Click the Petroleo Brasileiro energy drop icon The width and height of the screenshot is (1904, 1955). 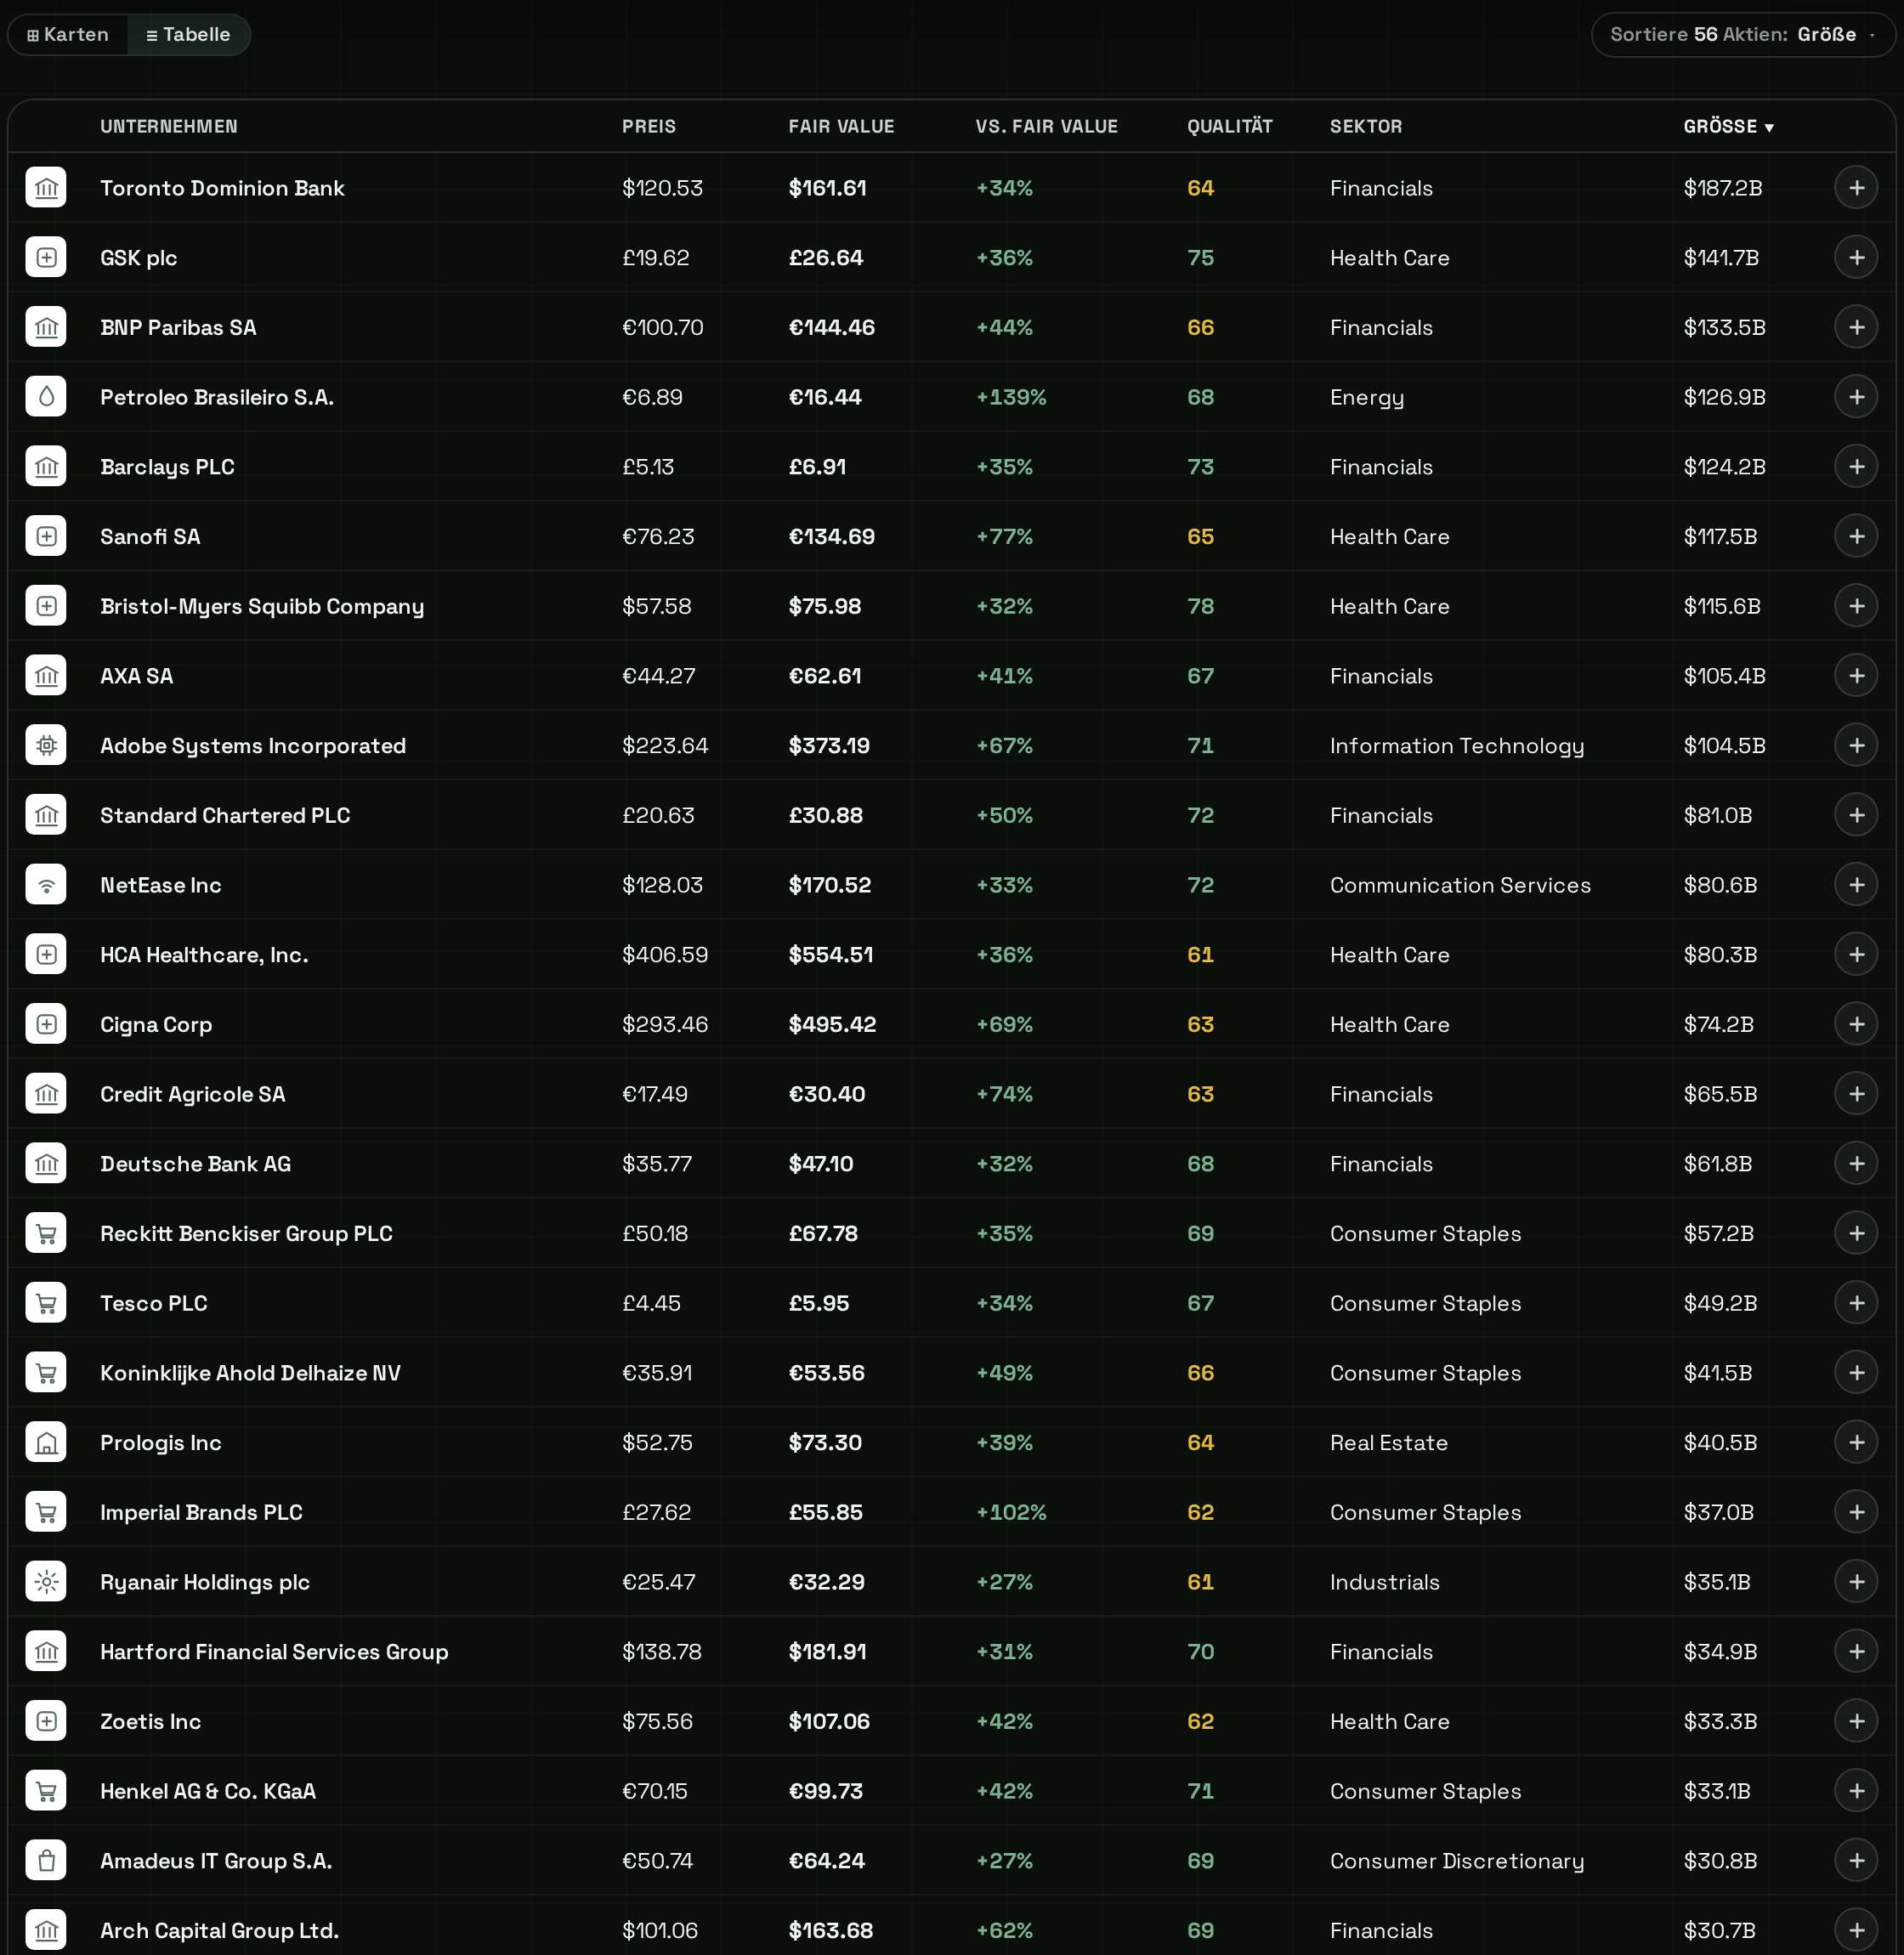[x=46, y=397]
